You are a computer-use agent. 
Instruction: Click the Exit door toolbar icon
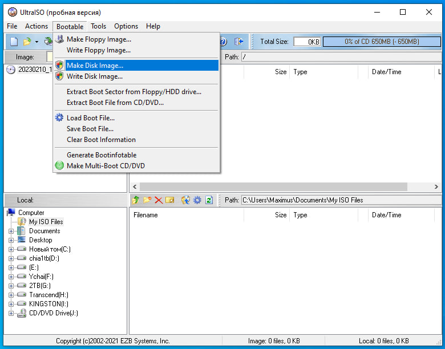(238, 42)
